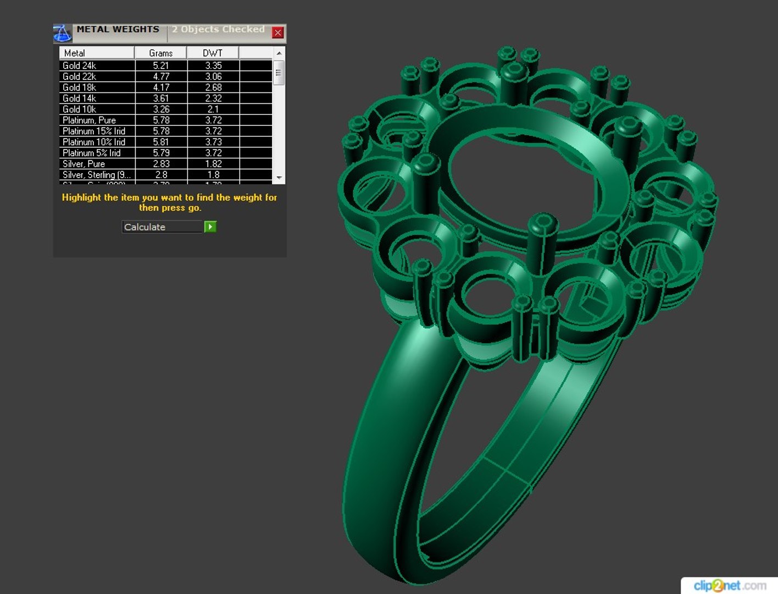Viewport: 778px width, 594px height.
Task: Click the 2.83 grams value
Action: coord(161,164)
